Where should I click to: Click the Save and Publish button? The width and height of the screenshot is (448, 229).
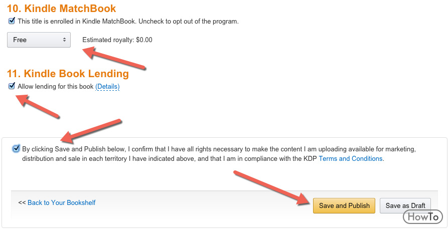[x=344, y=205]
